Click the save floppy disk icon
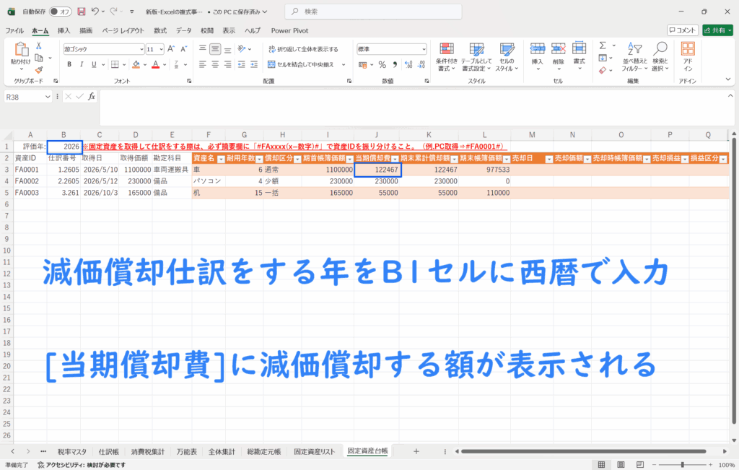The width and height of the screenshot is (739, 470). 81,12
